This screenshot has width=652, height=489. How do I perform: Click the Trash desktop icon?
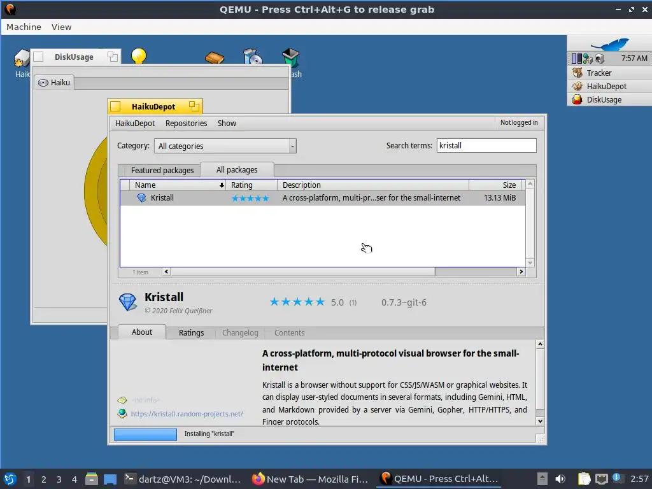[x=290, y=57]
